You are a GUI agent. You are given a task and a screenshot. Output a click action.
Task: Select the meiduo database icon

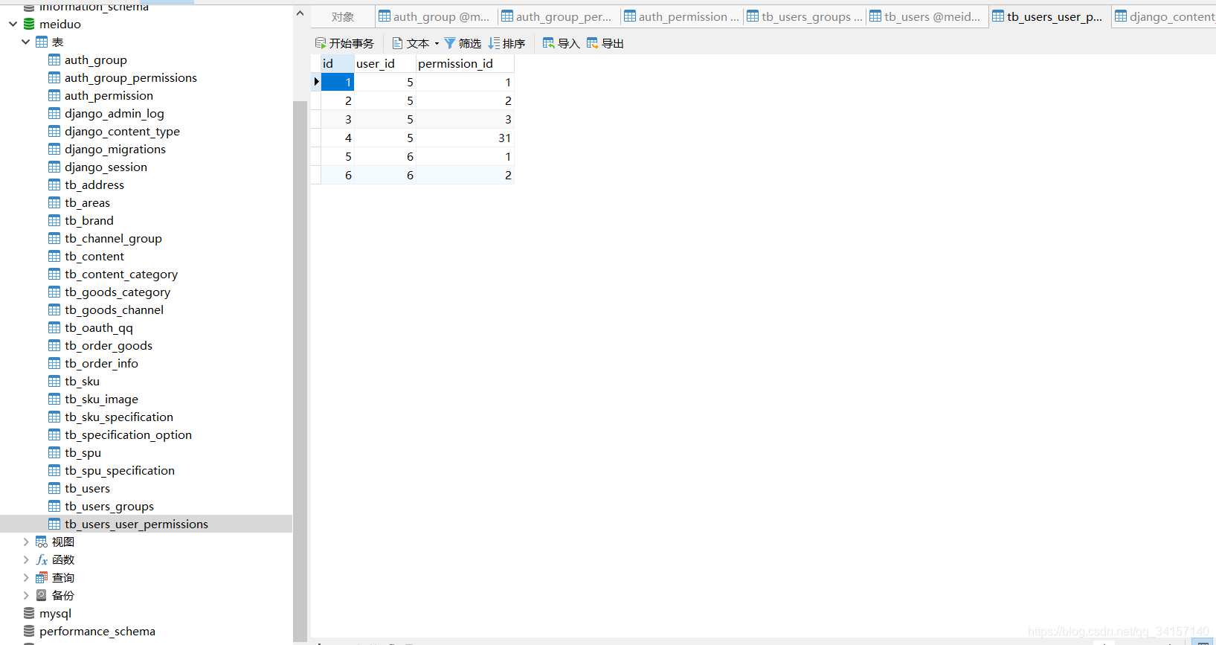click(29, 24)
